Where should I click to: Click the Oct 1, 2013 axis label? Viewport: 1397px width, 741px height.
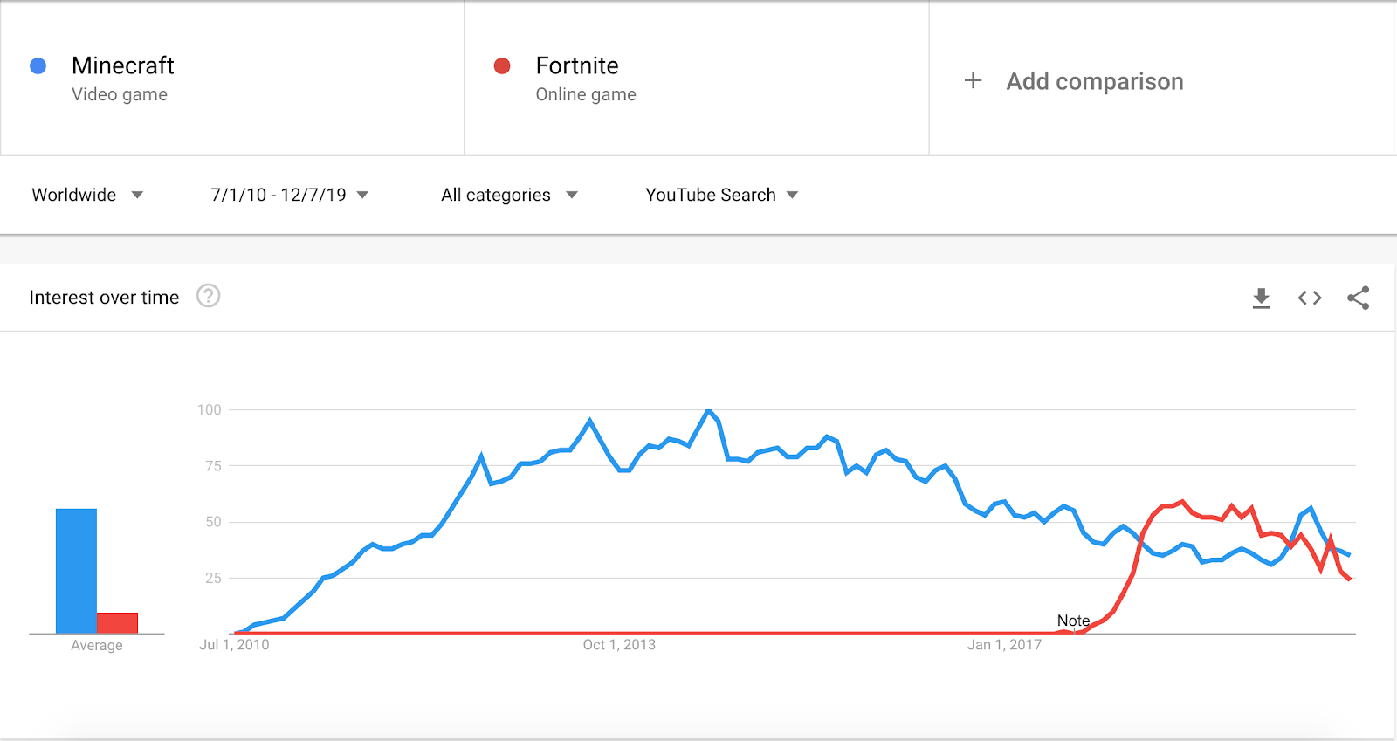[619, 645]
